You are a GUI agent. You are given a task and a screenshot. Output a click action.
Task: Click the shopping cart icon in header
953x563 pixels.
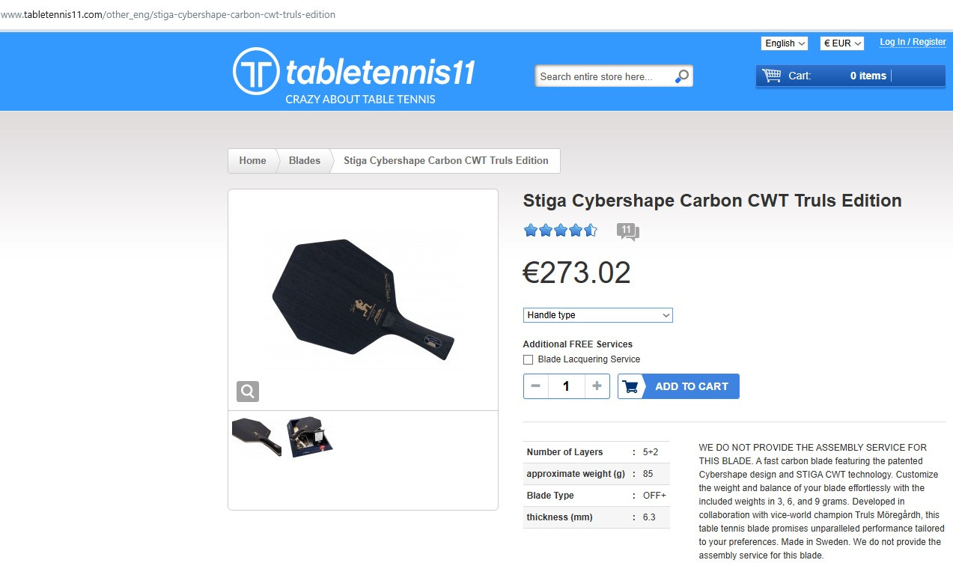pyautogui.click(x=771, y=76)
